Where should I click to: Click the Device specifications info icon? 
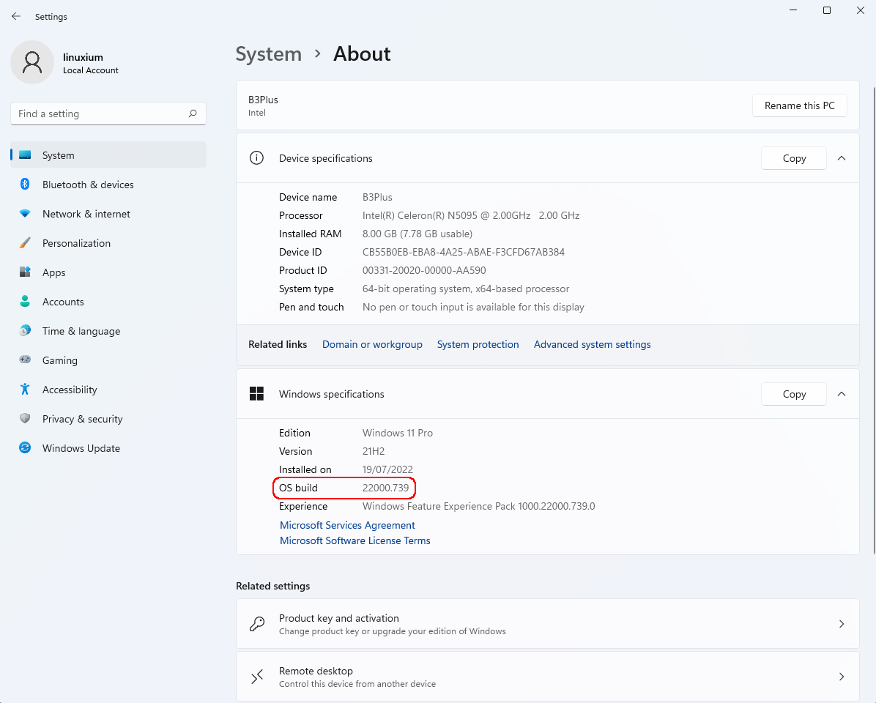click(256, 158)
